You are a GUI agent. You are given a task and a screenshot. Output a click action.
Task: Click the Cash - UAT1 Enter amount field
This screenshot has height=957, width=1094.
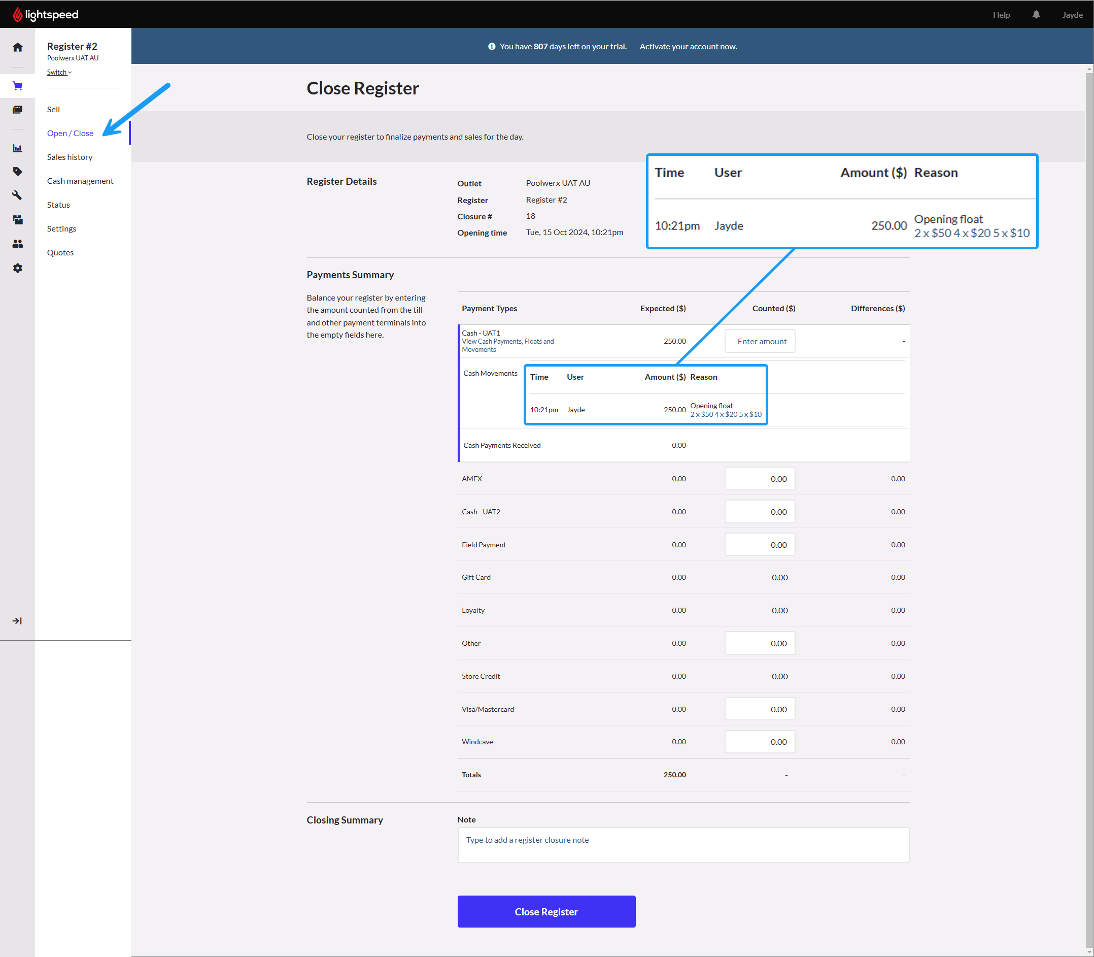760,341
